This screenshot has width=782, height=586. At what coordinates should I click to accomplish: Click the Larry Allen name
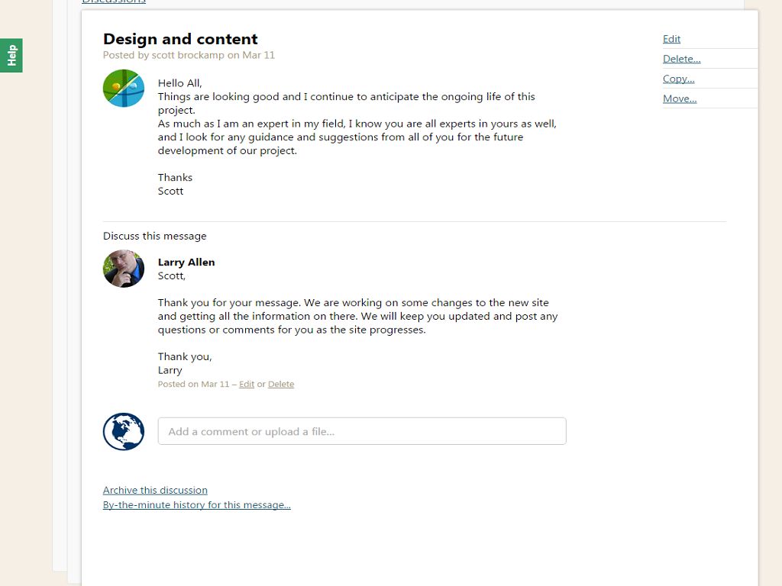click(x=186, y=262)
